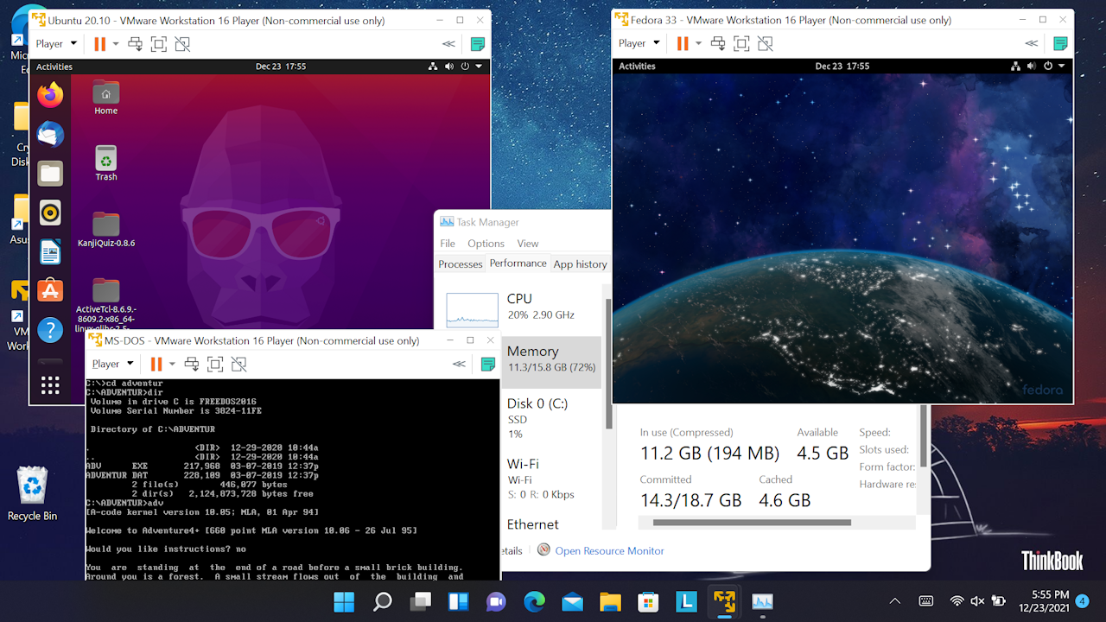The image size is (1106, 622).
Task: Open the Player menu dropdown in Fedora VM
Action: tap(639, 43)
